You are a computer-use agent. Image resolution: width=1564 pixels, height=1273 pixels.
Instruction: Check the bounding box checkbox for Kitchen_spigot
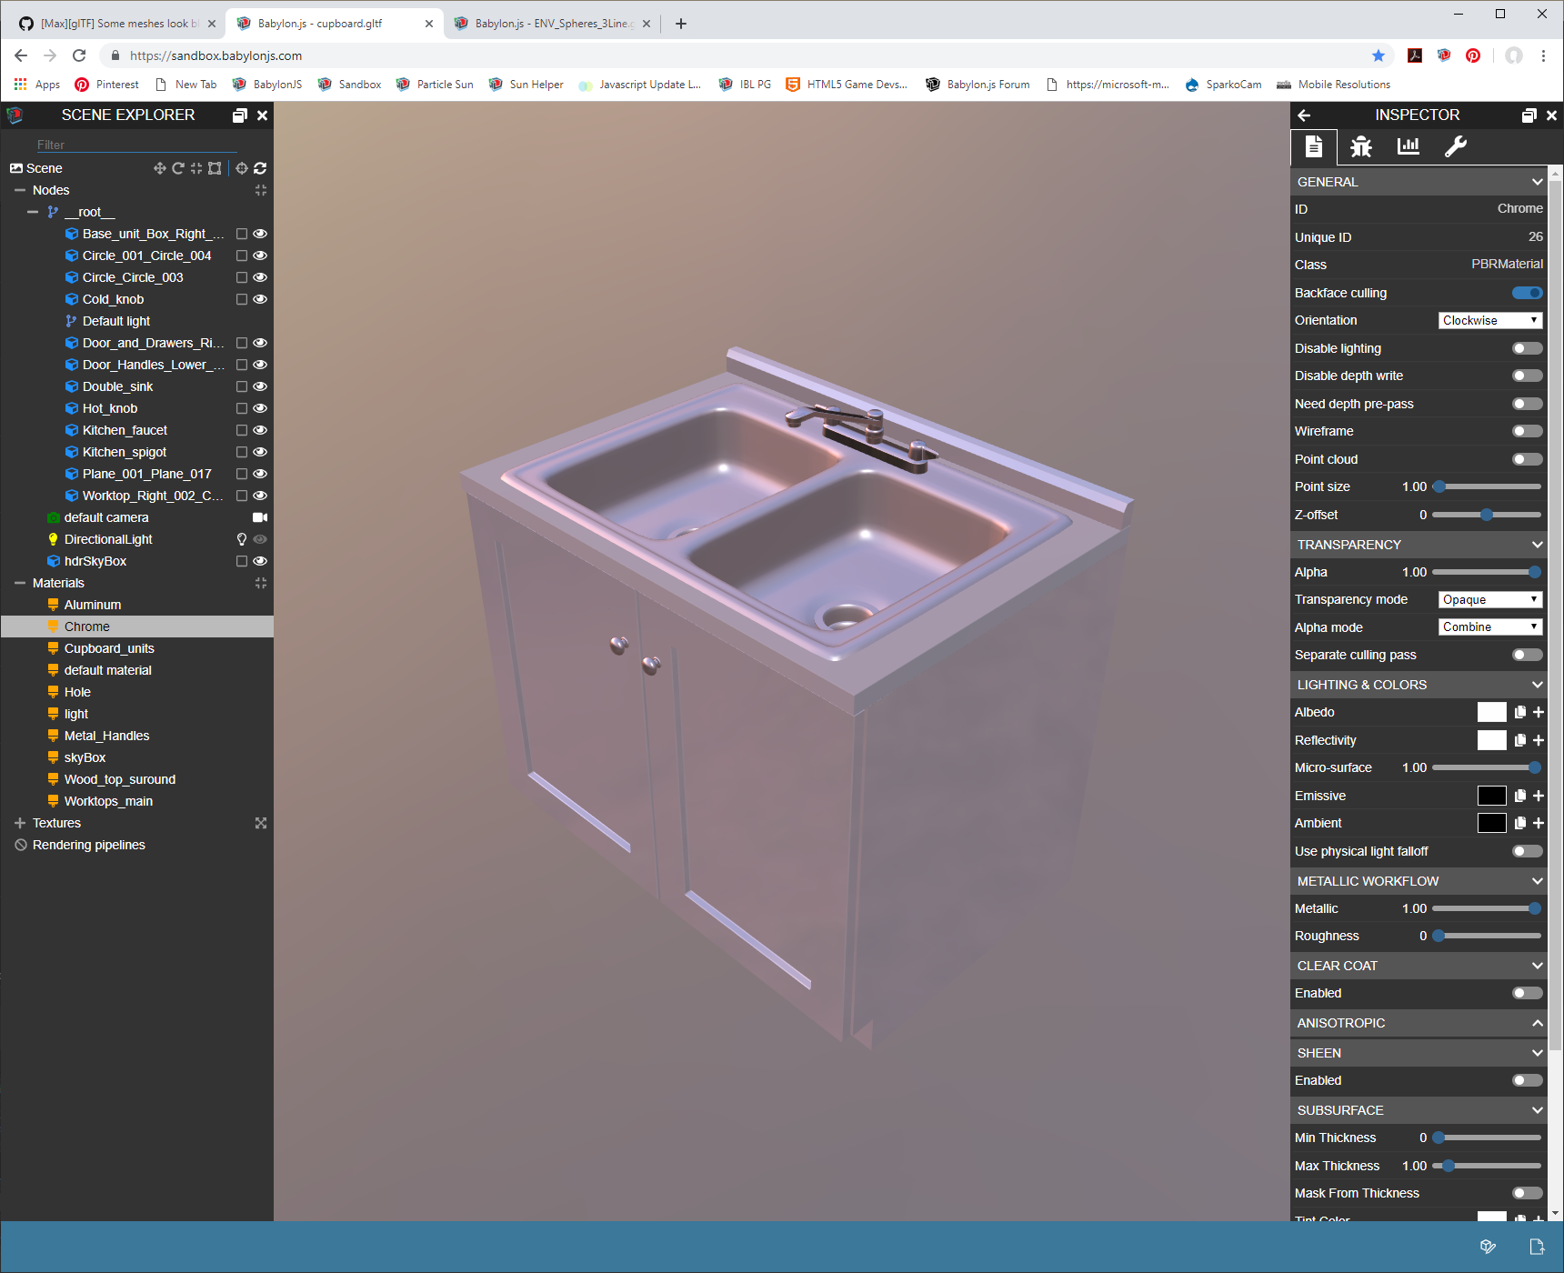click(x=242, y=452)
